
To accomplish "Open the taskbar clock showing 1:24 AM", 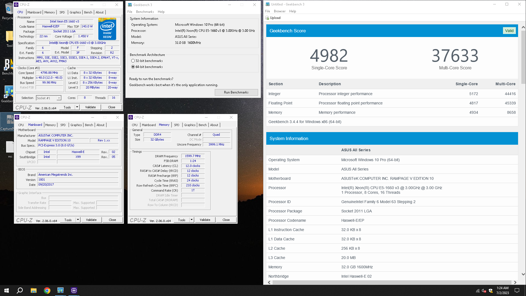I will (x=502, y=291).
